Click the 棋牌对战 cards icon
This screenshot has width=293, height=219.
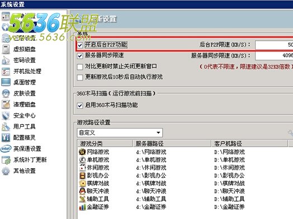pyautogui.click(x=82, y=183)
